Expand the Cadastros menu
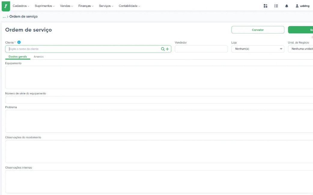The height and width of the screenshot is (195, 313). click(x=21, y=6)
